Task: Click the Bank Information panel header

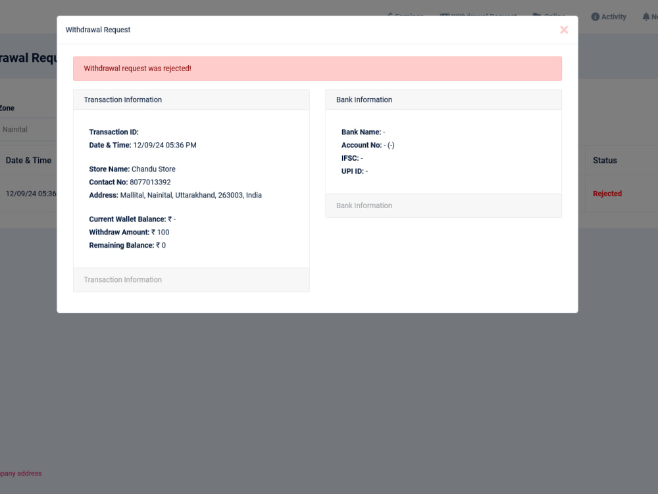Action: pos(443,99)
